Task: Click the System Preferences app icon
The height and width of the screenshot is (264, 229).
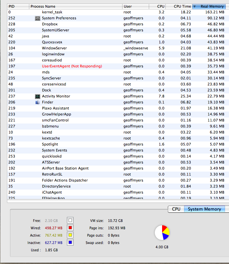Action: (37, 18)
